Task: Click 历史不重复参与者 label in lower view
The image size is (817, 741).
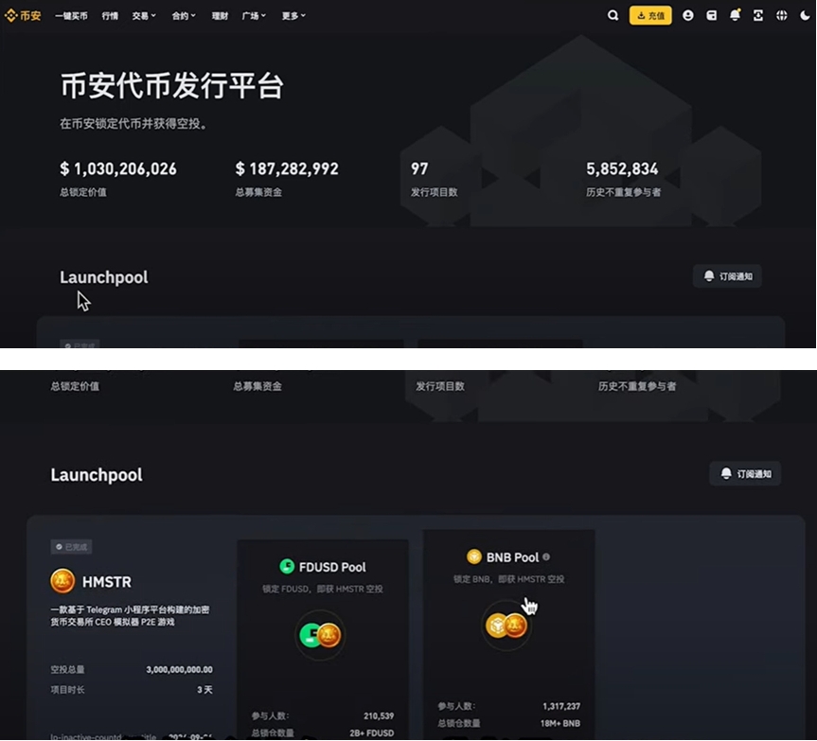Action: point(637,386)
